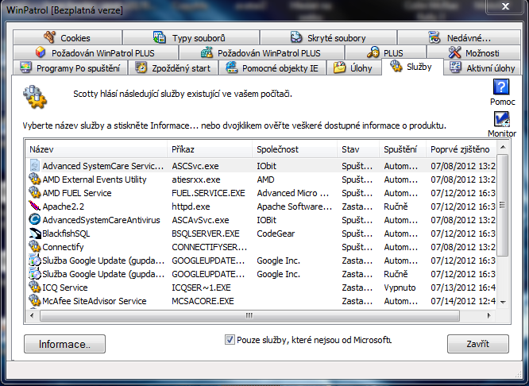Viewport: 529px width, 386px height.
Task: Click the vertical scrollbar down arrow
Action: [503, 302]
